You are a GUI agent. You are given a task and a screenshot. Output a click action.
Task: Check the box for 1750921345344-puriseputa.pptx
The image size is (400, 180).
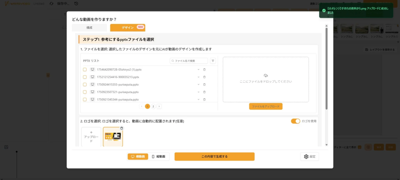85,99
